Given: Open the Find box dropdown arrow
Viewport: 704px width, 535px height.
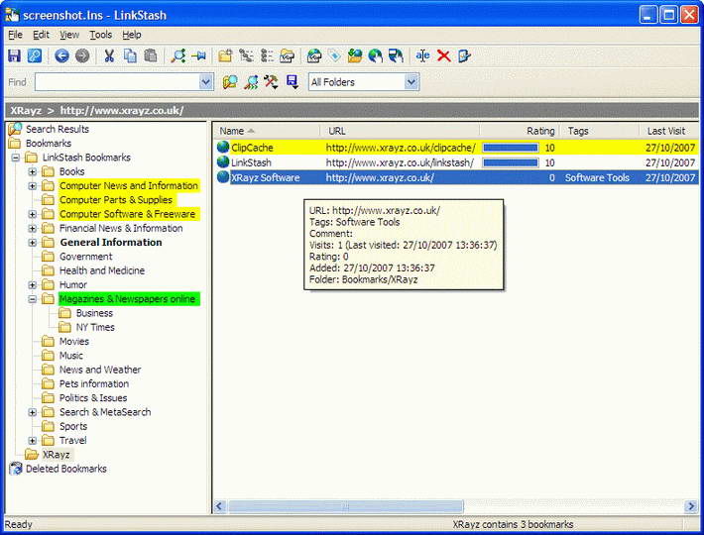Looking at the screenshot, I should 205,82.
